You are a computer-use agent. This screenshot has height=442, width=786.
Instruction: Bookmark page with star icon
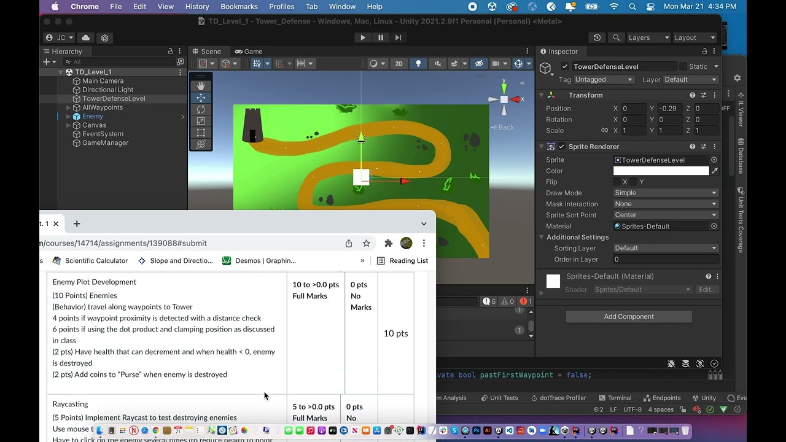coord(367,243)
